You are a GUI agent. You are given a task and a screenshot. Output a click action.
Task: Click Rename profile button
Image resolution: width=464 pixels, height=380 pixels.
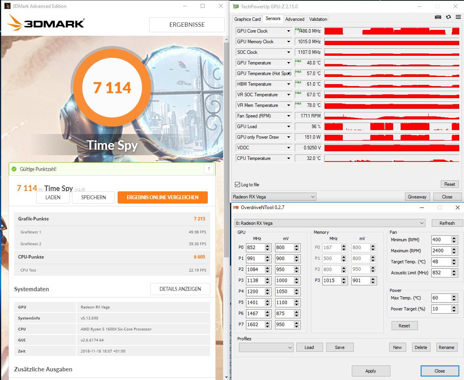tap(447, 347)
